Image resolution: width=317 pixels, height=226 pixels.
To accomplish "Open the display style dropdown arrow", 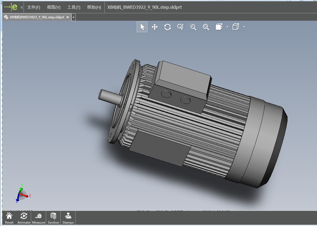I will (244, 27).
